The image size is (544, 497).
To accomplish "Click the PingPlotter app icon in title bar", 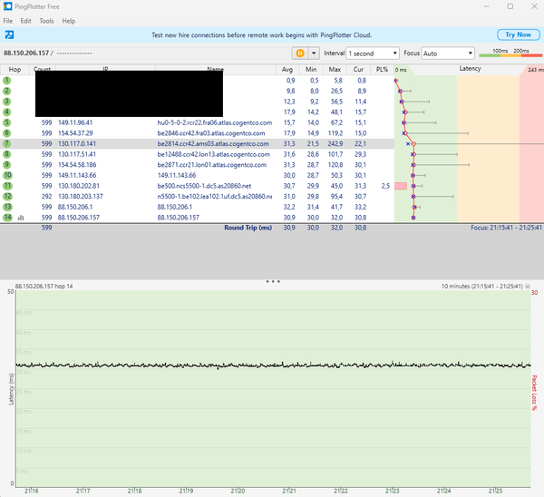I will point(7,6).
